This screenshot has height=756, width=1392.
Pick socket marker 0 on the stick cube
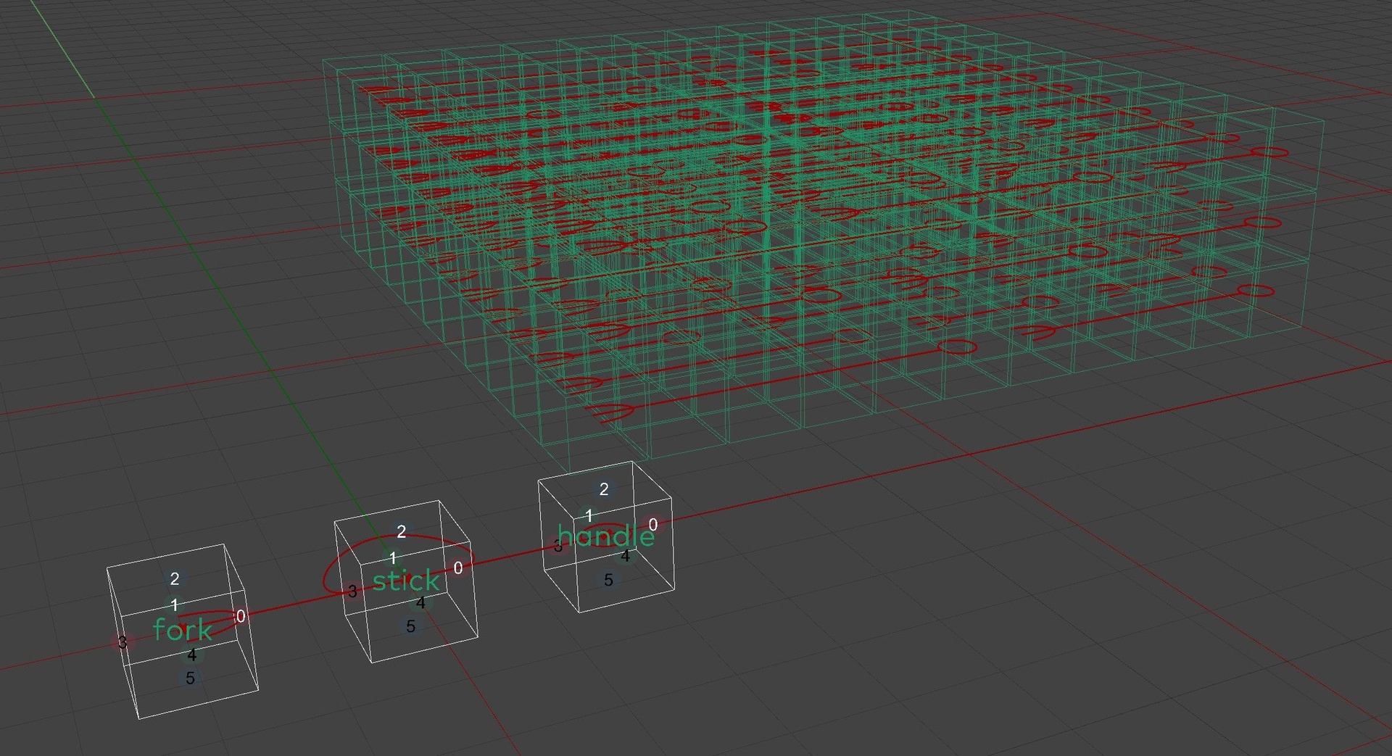(x=458, y=568)
